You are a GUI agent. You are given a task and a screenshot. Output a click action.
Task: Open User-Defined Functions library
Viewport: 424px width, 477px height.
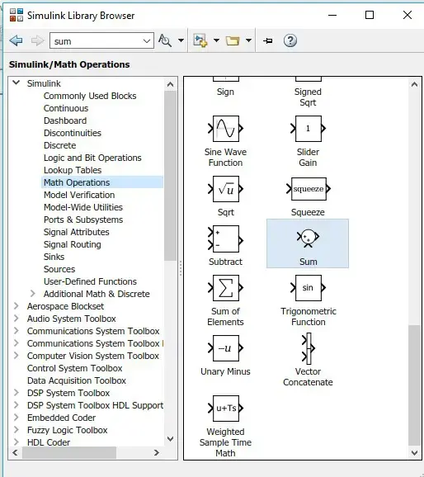(90, 281)
